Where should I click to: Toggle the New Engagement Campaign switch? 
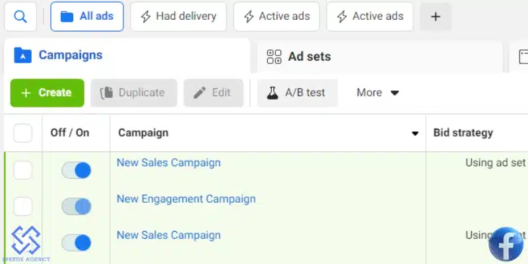pos(77,207)
